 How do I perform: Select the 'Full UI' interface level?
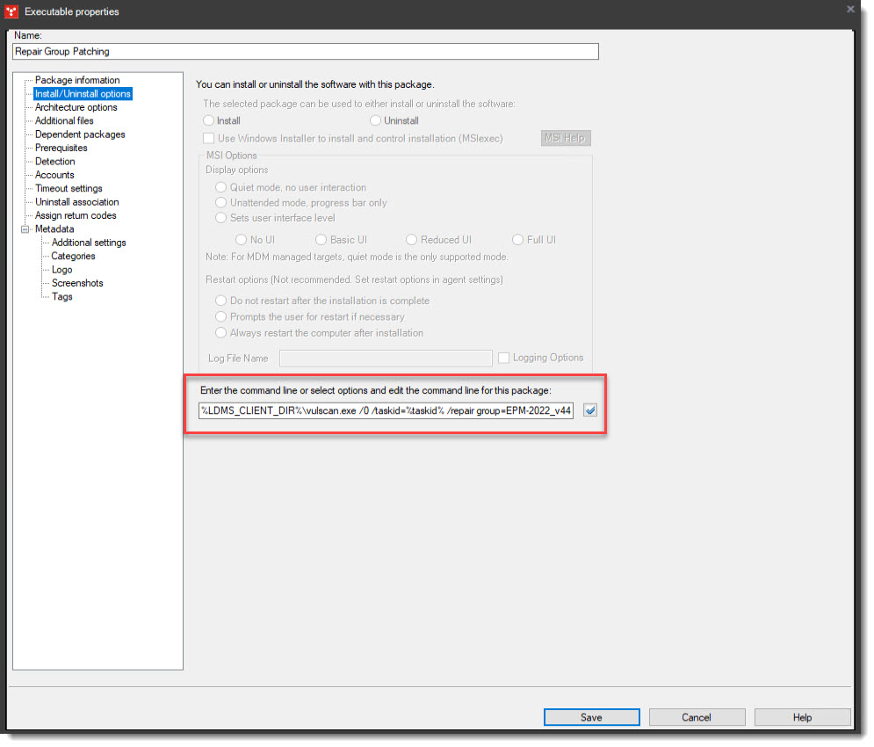click(x=517, y=239)
